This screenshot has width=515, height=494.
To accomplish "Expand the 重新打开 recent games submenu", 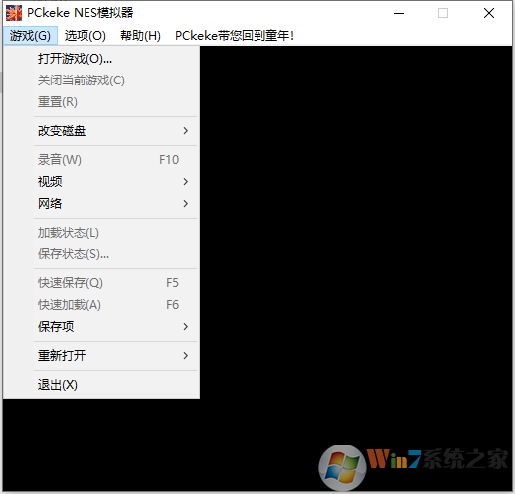I will click(101, 356).
